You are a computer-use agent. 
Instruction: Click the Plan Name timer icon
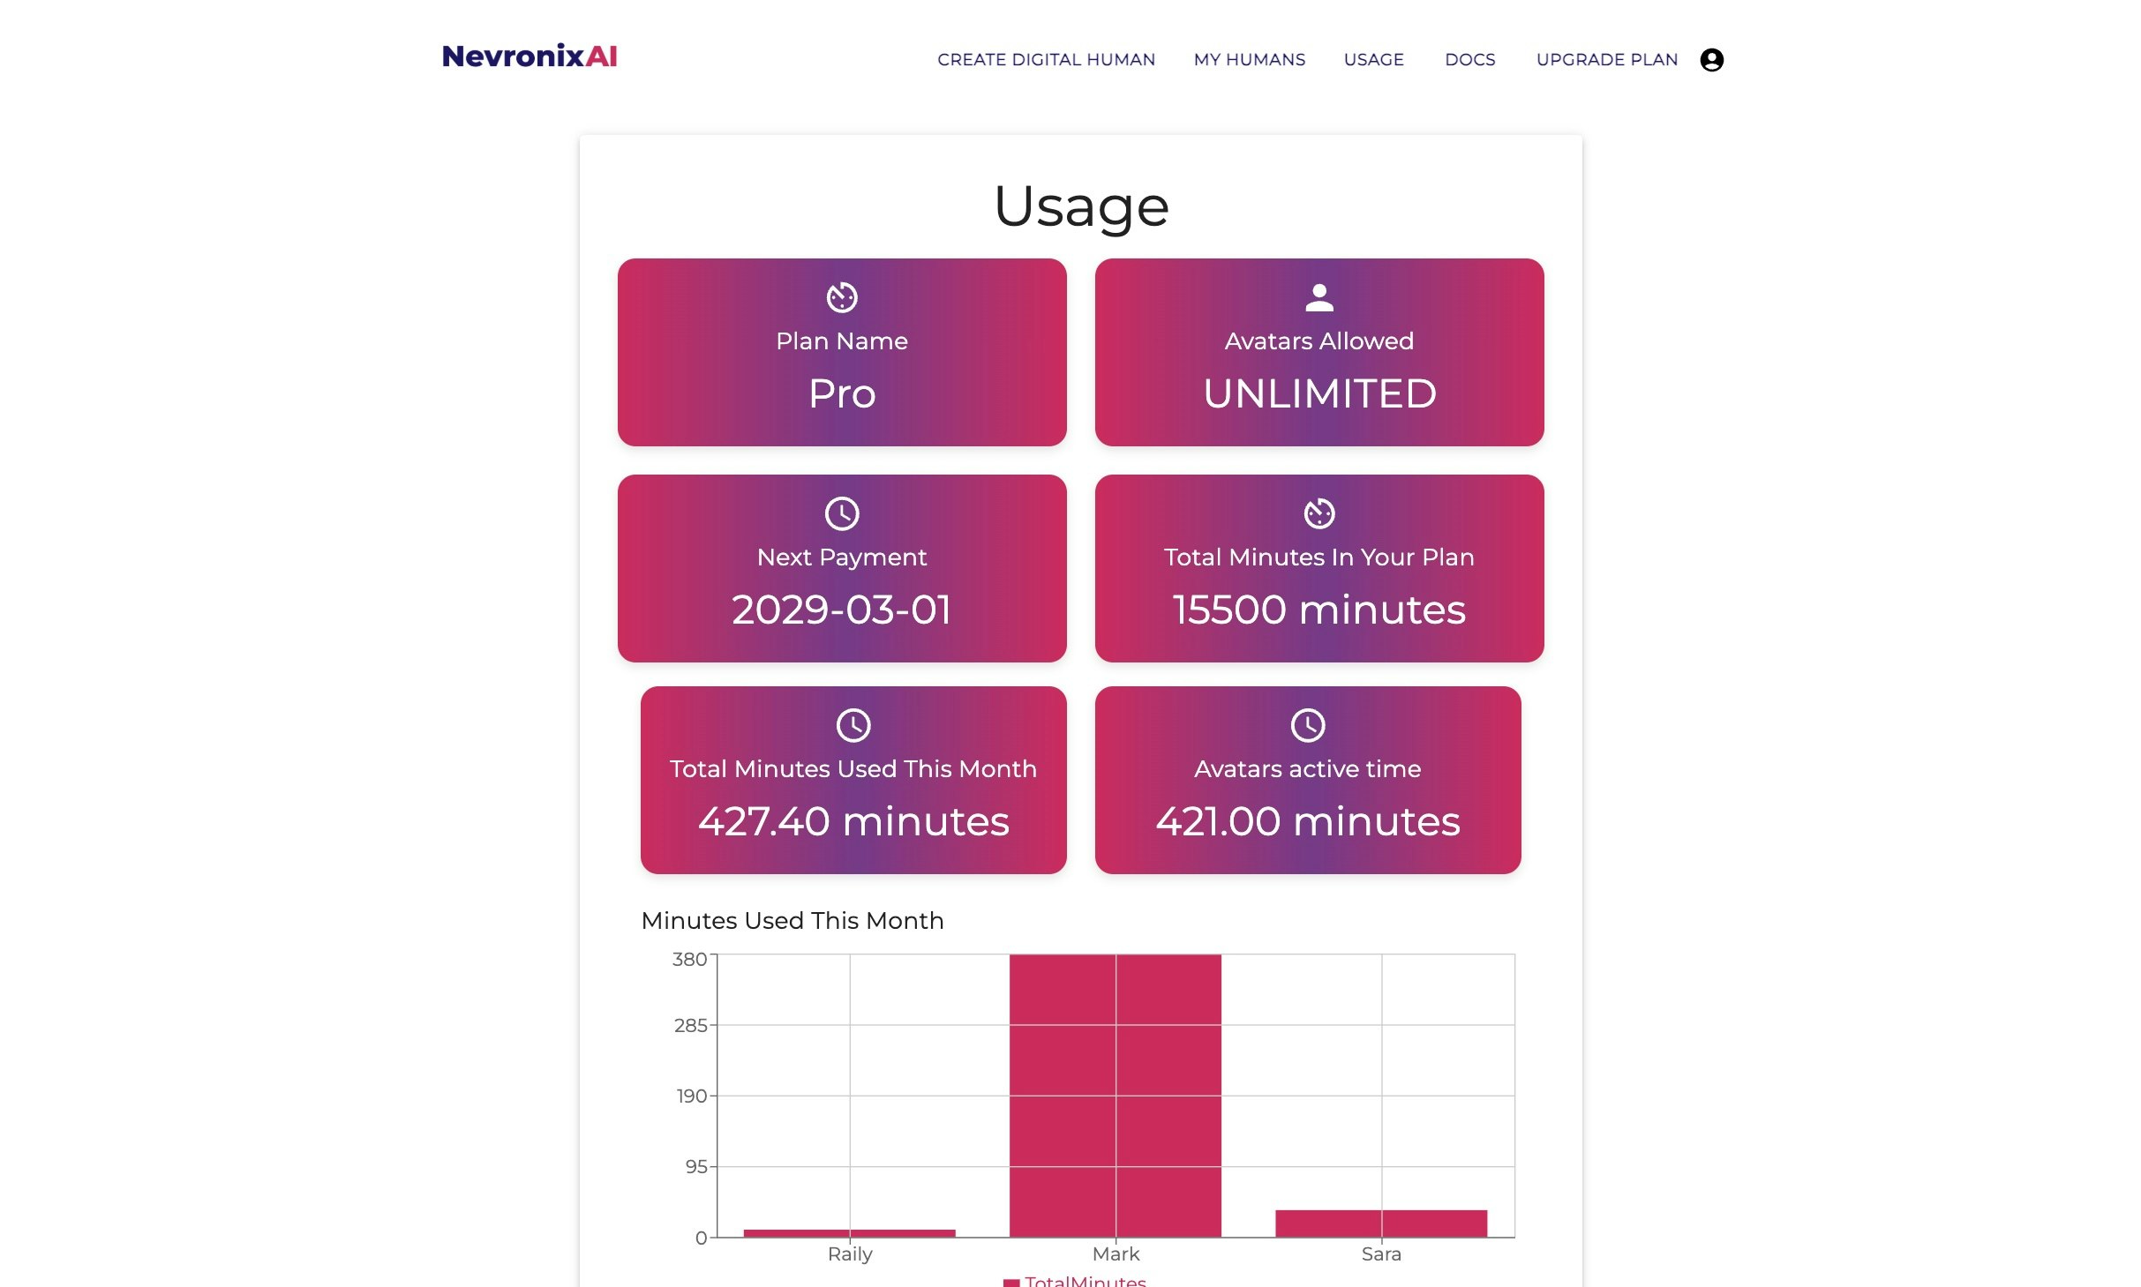(x=841, y=297)
